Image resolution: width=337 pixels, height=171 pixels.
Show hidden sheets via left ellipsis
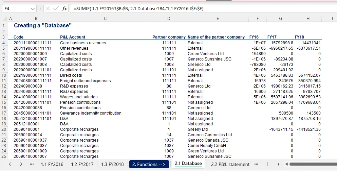(x=32, y=164)
